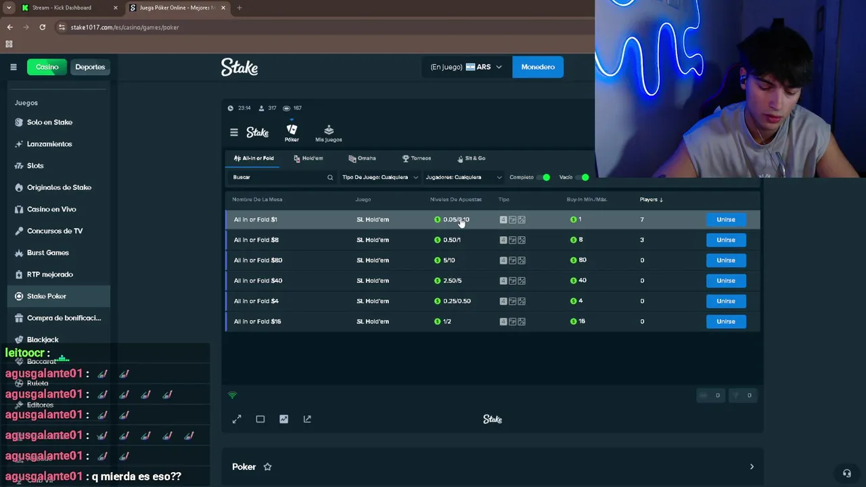This screenshot has width=866, height=487.
Task: Switch to the Deportes section
Action: pos(90,67)
